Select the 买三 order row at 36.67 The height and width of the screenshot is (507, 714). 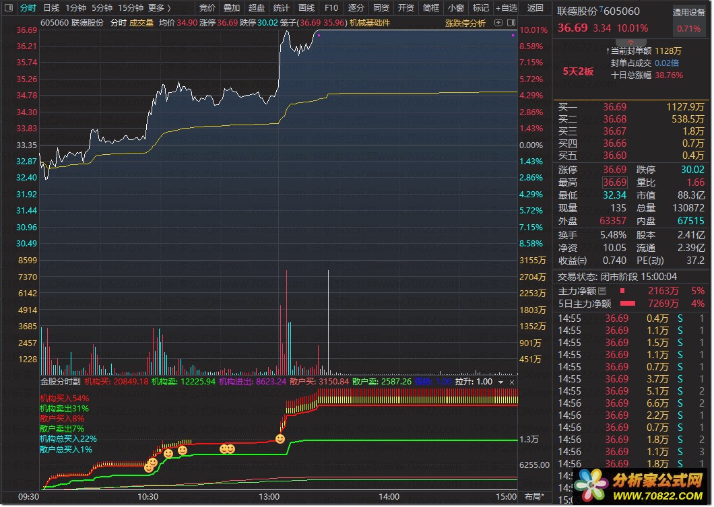click(631, 131)
